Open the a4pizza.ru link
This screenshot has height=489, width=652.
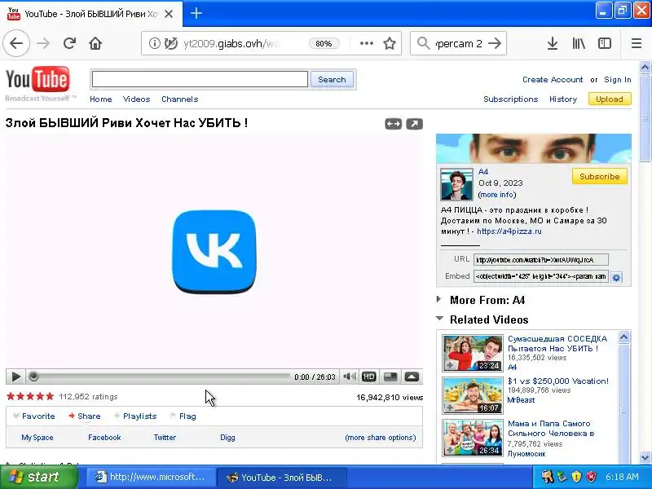click(509, 231)
